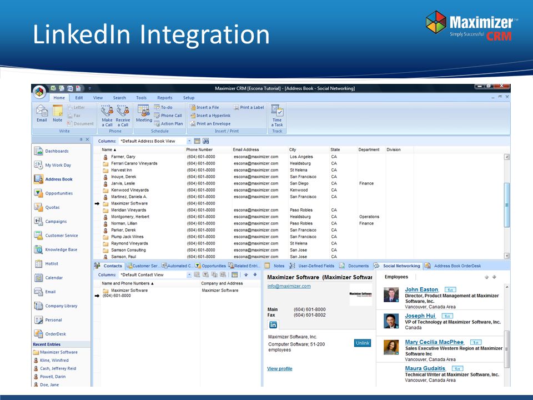Open the View ribbon tab
Viewport: 533px width, 400px height.
98,98
